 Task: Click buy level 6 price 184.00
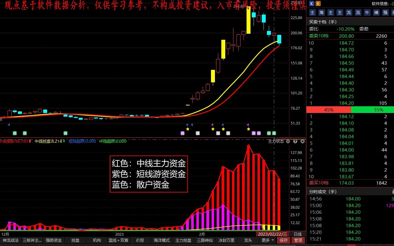point(346,150)
